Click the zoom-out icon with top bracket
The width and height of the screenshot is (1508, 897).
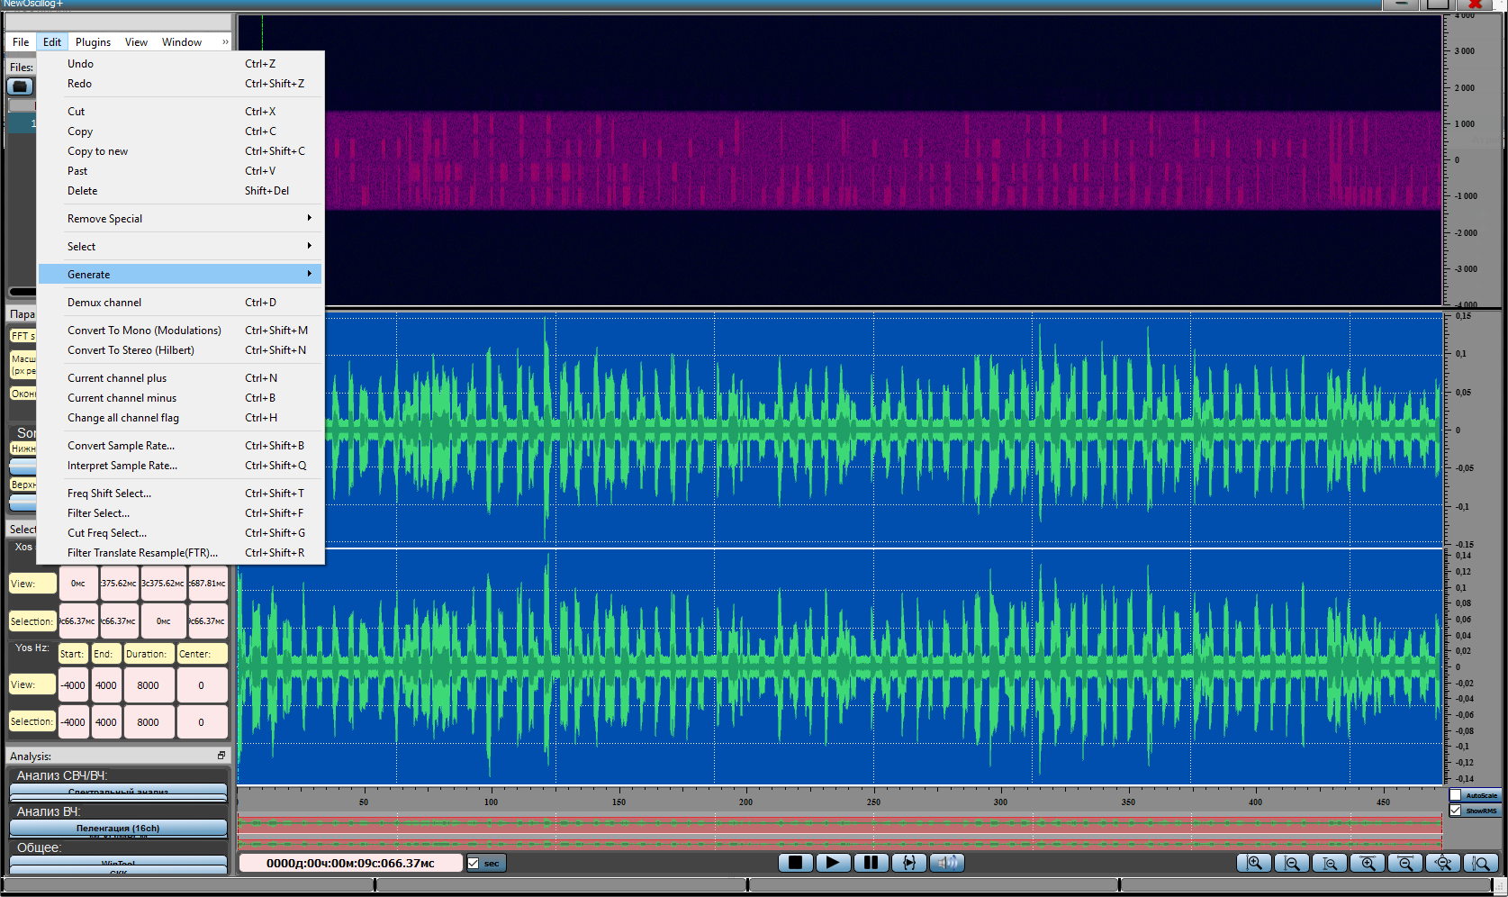[x=1405, y=863]
